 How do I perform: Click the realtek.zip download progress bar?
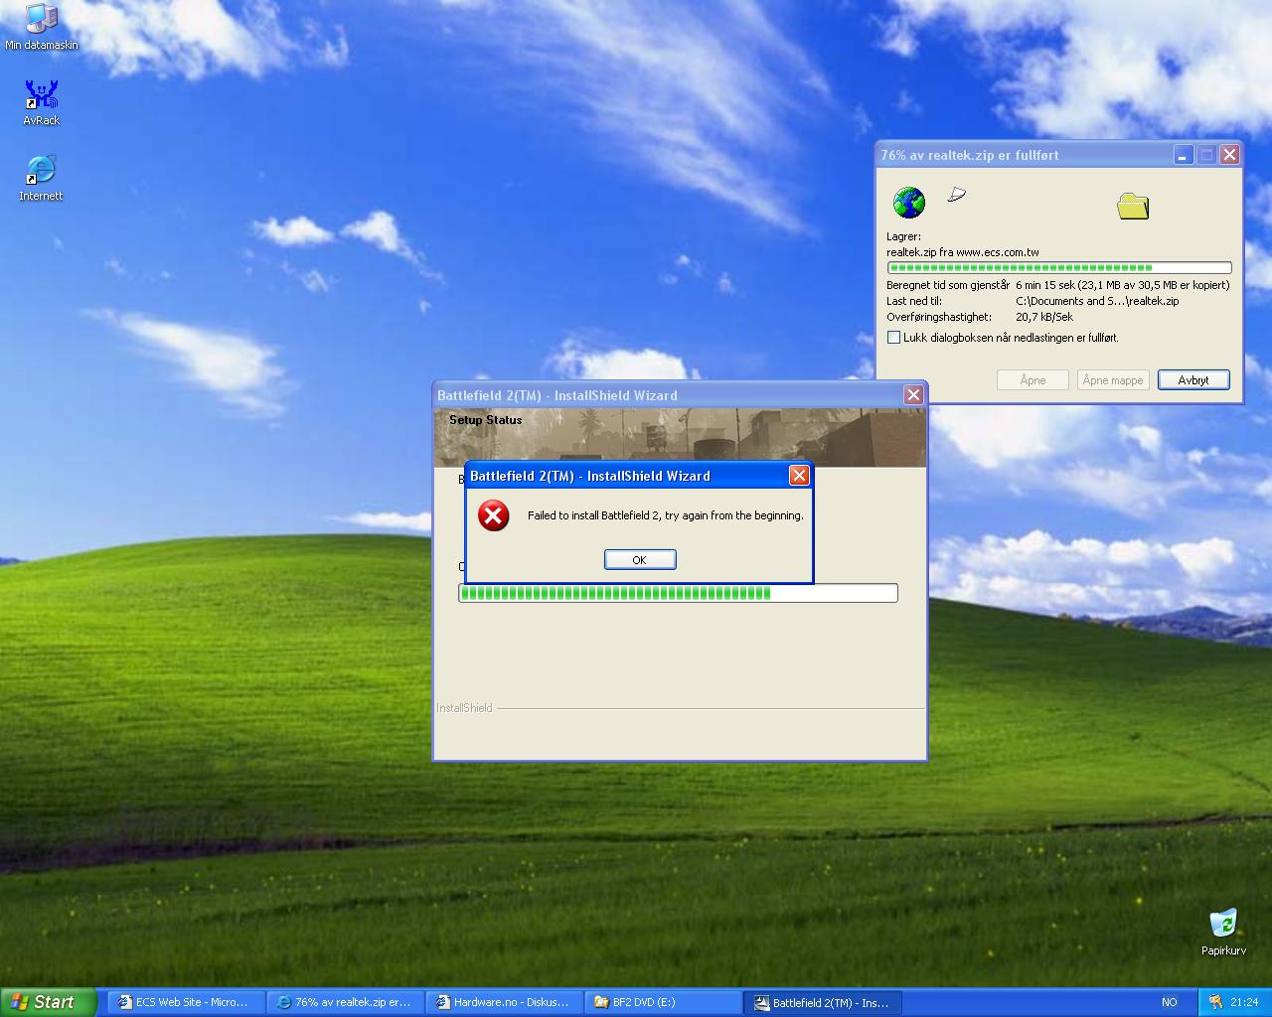1059,267
